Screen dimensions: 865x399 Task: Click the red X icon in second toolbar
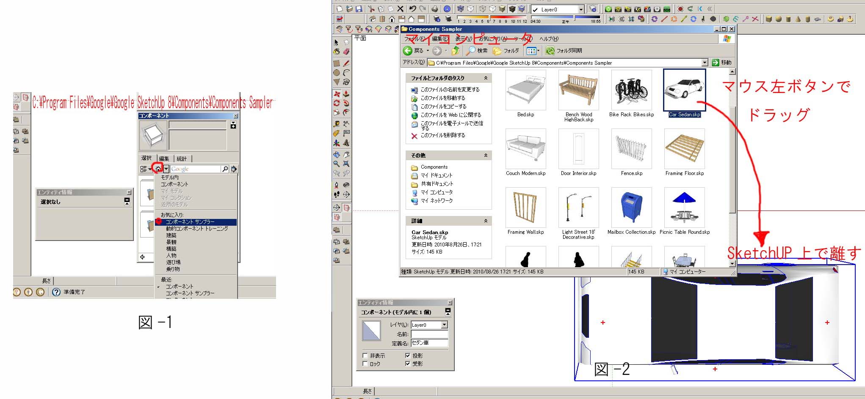pos(755,19)
